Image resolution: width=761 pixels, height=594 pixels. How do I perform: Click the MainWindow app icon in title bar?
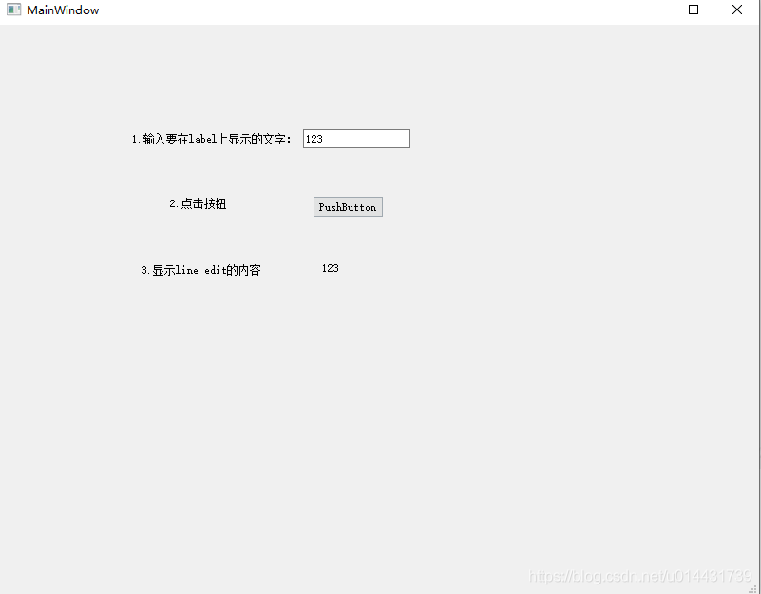pos(13,10)
